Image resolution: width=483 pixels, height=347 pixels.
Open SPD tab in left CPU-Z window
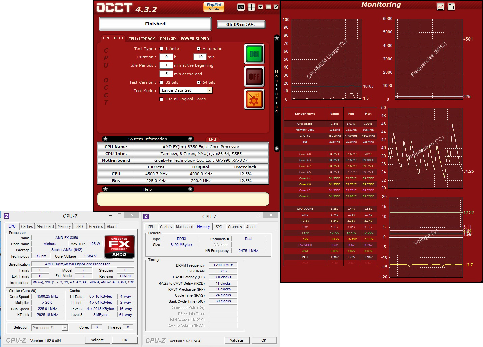(x=80, y=226)
